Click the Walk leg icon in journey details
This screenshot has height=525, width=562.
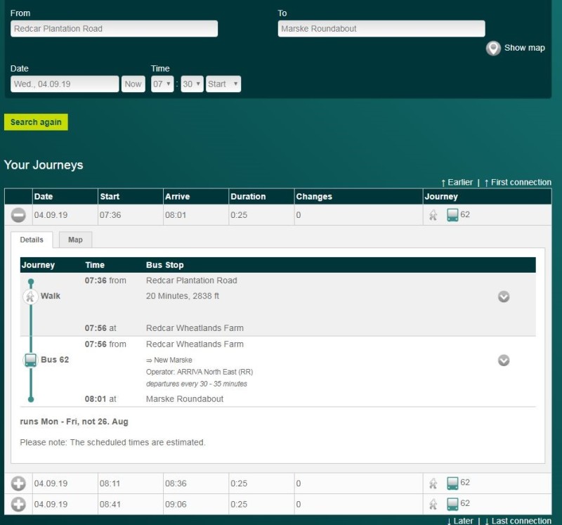(30, 297)
